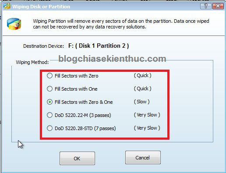Choose DoD 5220.28-STD (7 passes) option
The width and height of the screenshot is (226, 173).
49,128
